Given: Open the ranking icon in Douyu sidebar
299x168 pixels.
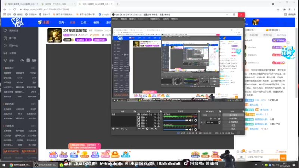Looking at the screenshot, I should click(x=5, y=38).
